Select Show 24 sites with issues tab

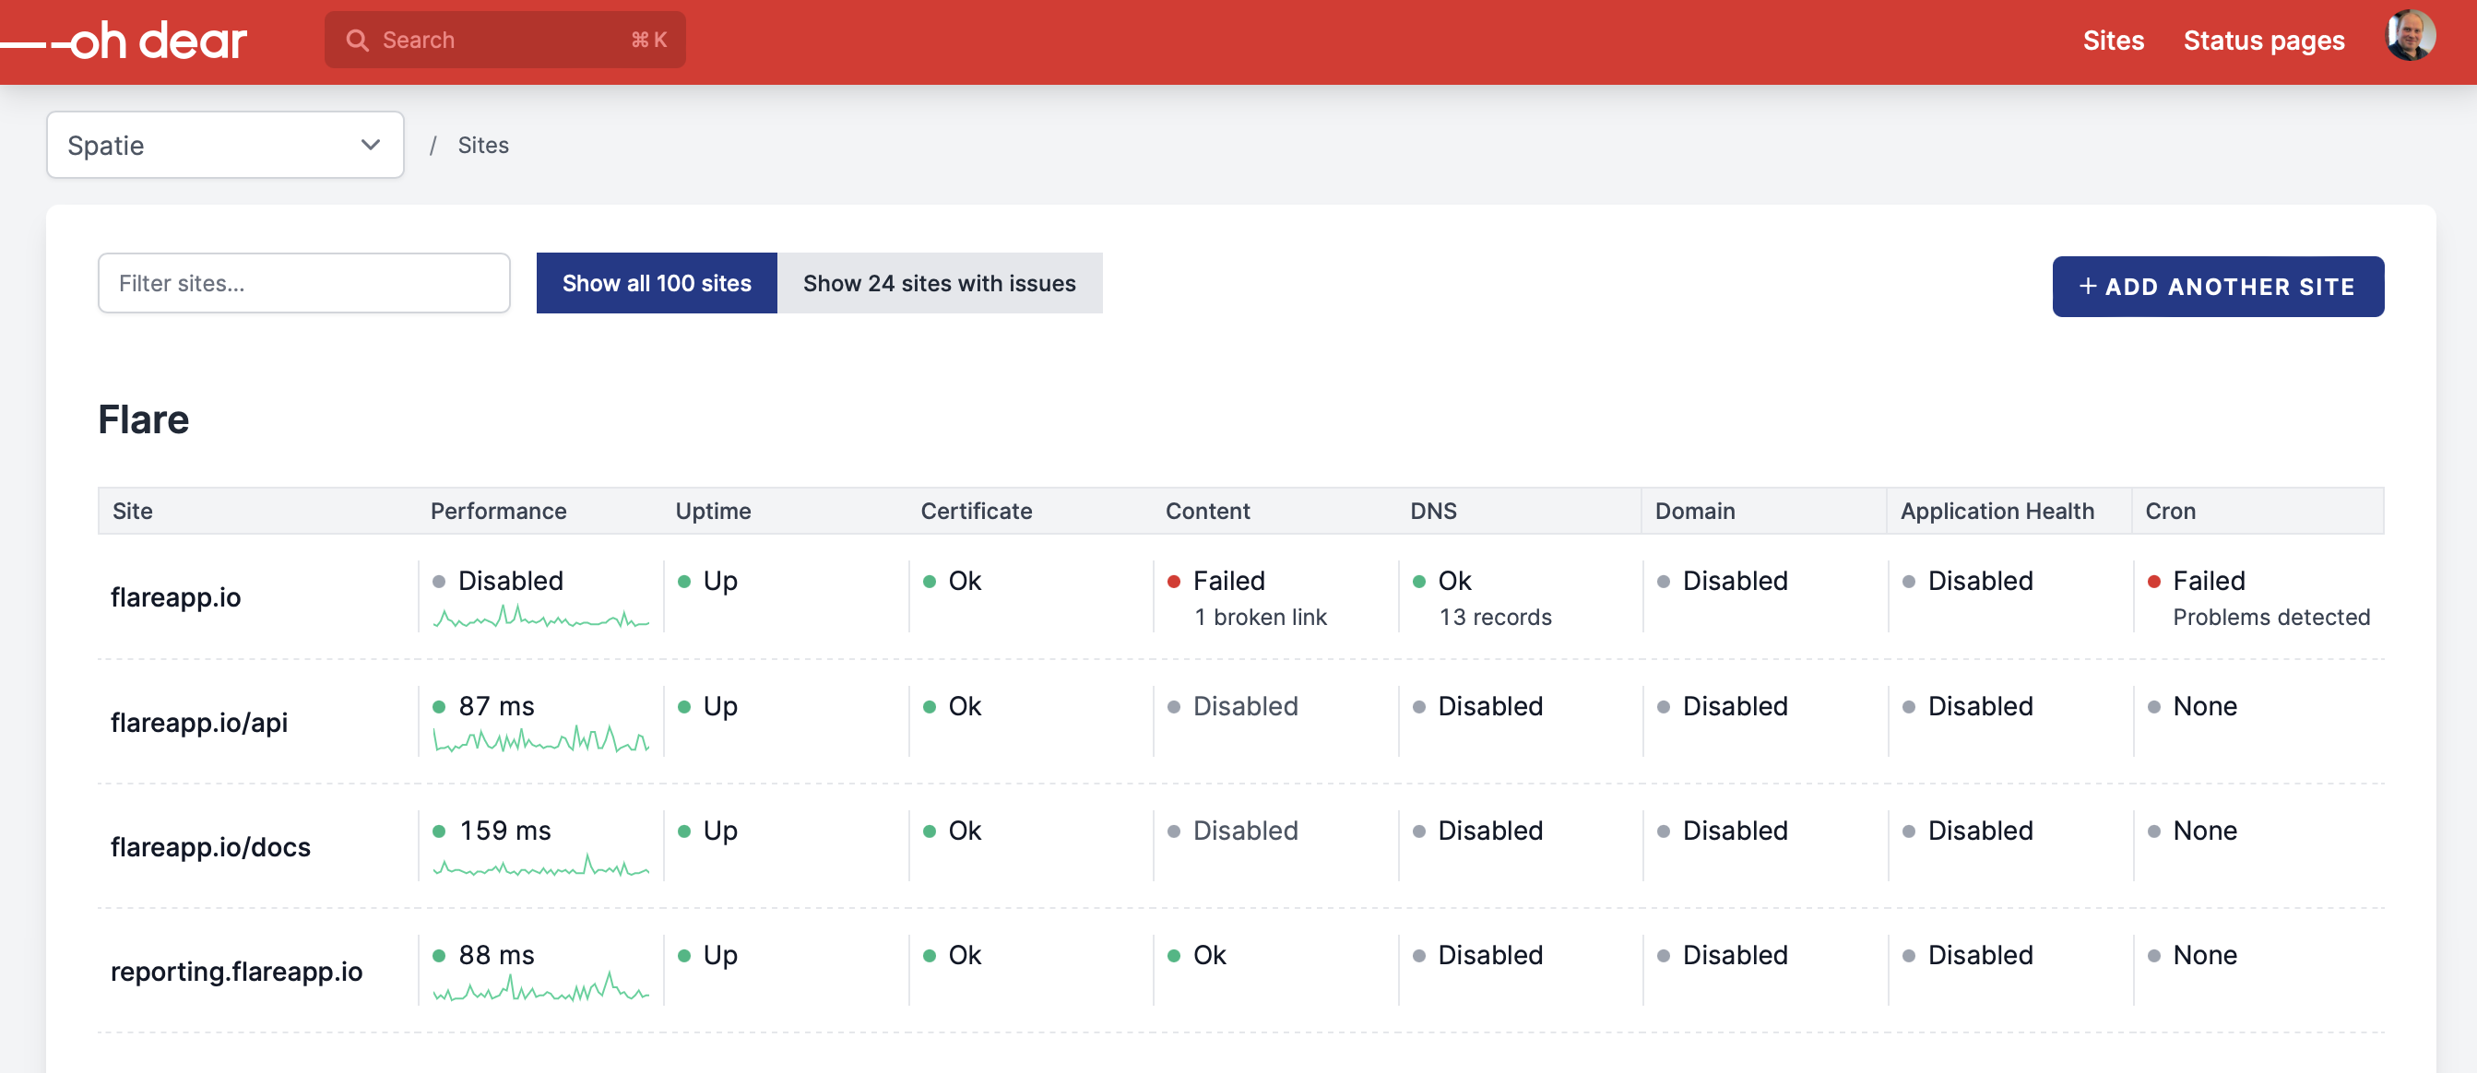coord(940,283)
